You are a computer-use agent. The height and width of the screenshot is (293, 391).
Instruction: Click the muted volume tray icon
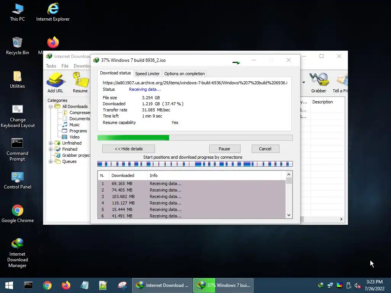[x=357, y=285]
